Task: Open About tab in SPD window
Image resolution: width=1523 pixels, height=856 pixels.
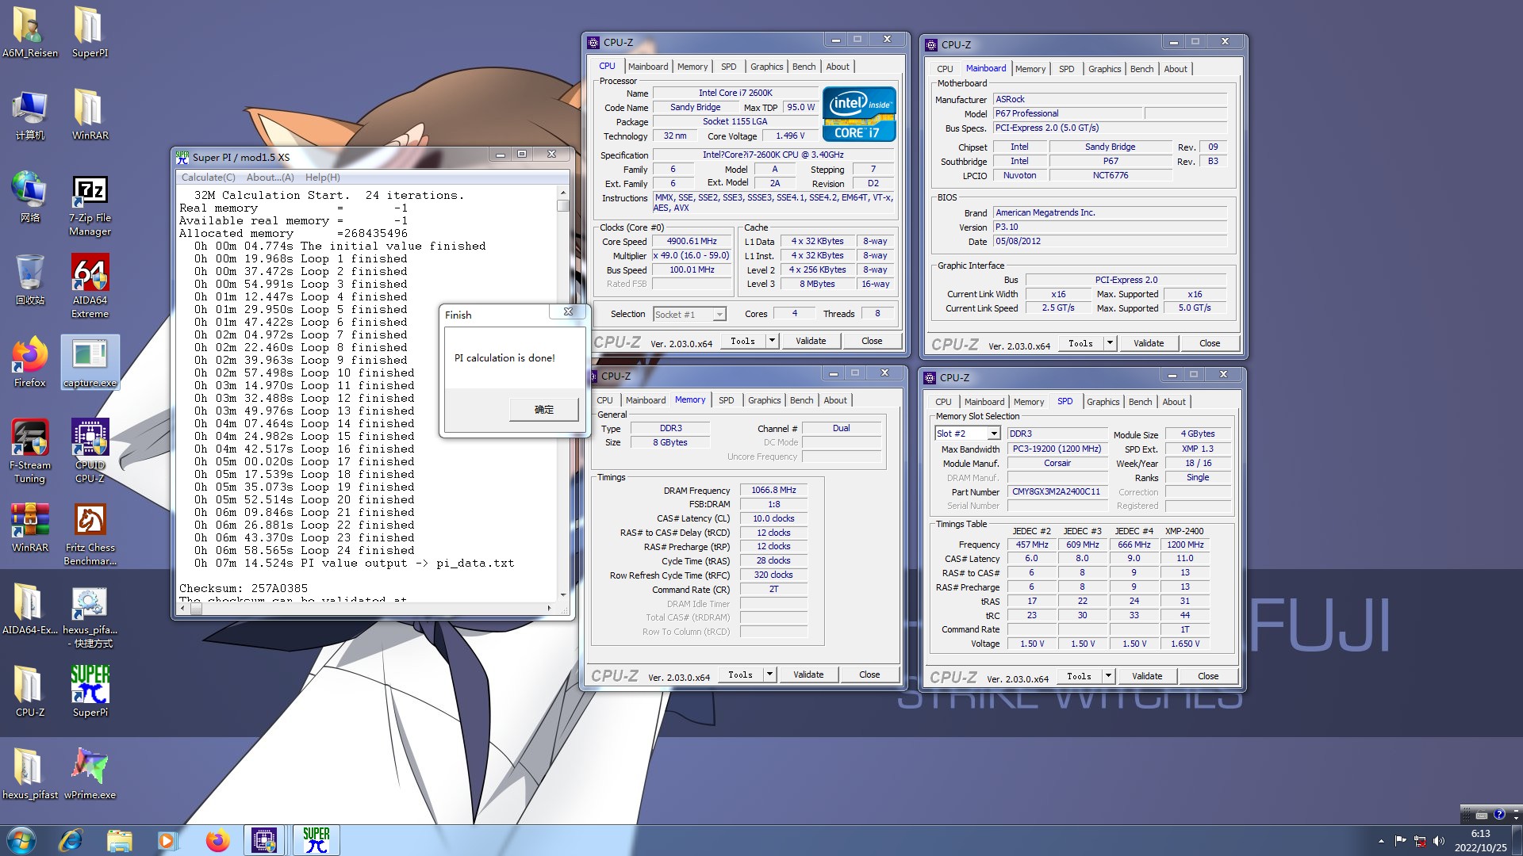Action: 1174,402
